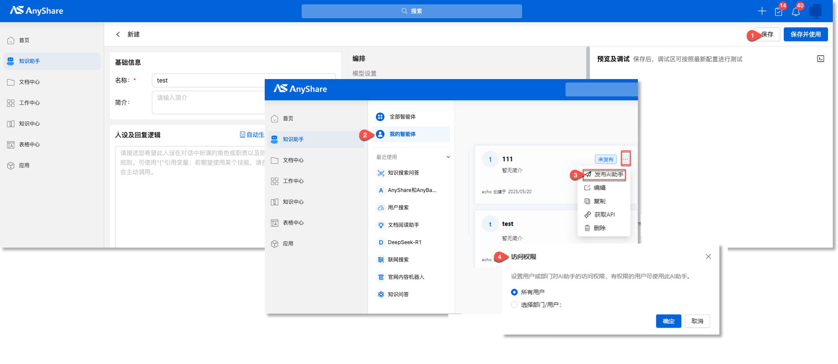Viewport: 838px width, 364px height.
Task: Select the 我的智能体 tab
Action: [x=411, y=134]
